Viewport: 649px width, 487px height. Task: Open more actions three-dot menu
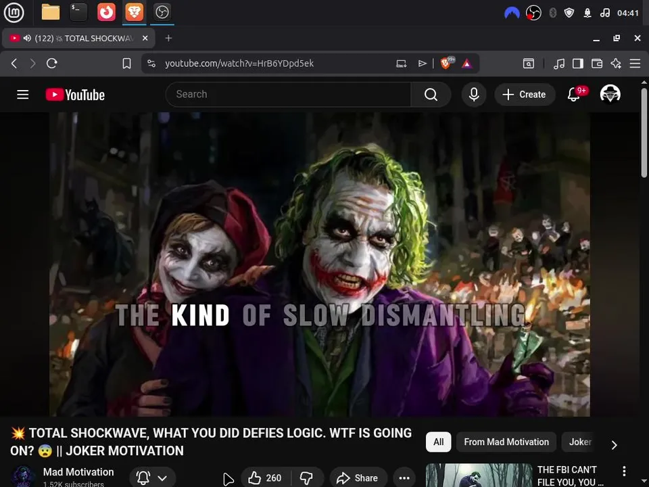point(404,478)
